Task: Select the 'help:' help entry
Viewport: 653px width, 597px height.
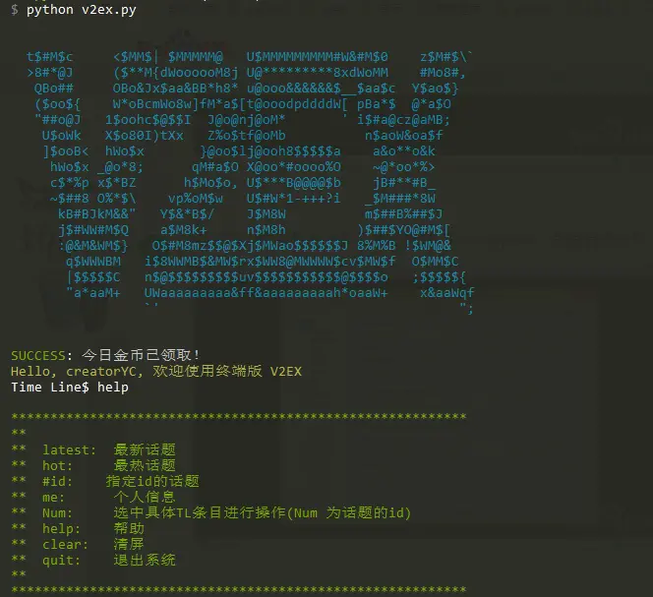Action: (61, 529)
